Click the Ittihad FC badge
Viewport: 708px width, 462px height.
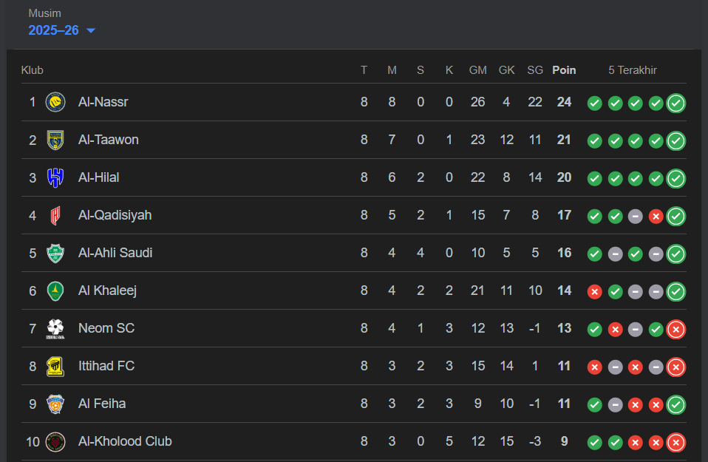pos(55,366)
